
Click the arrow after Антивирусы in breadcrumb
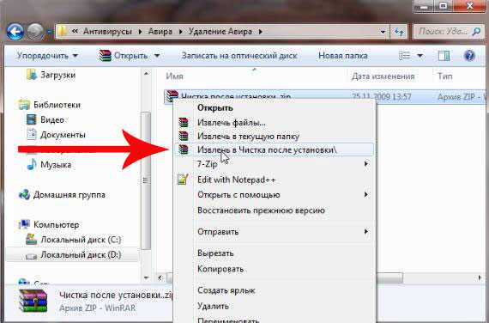141,32
